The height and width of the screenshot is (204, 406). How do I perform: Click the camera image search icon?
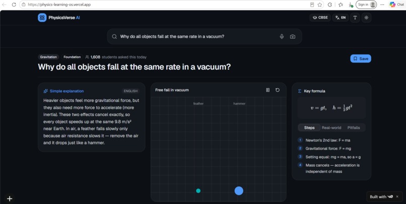(x=293, y=36)
